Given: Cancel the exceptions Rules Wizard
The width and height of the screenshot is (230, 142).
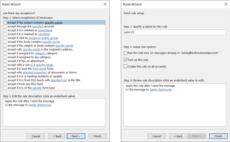Looking at the screenshot, I should point(36,136).
